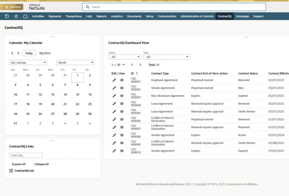Screen dimensions: 289x196
Task: View contract CIQ-000007 with eye icon
Action: click(x=122, y=127)
